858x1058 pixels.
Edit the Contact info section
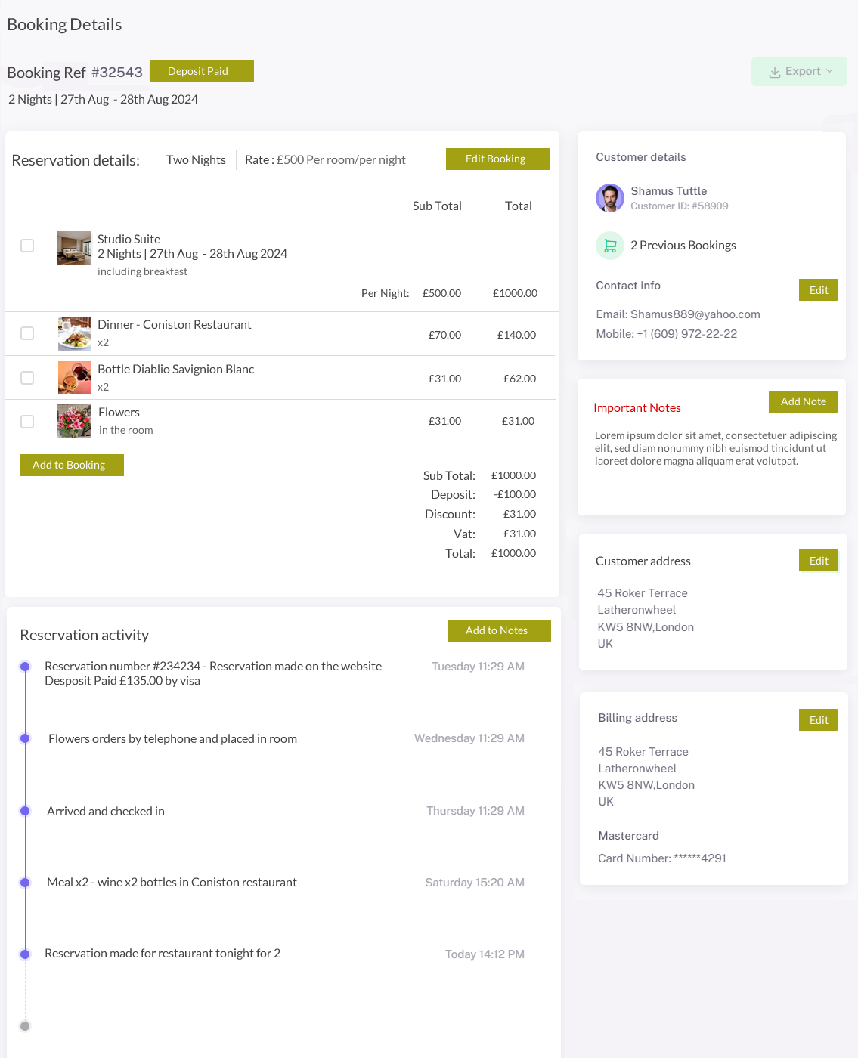coord(818,290)
